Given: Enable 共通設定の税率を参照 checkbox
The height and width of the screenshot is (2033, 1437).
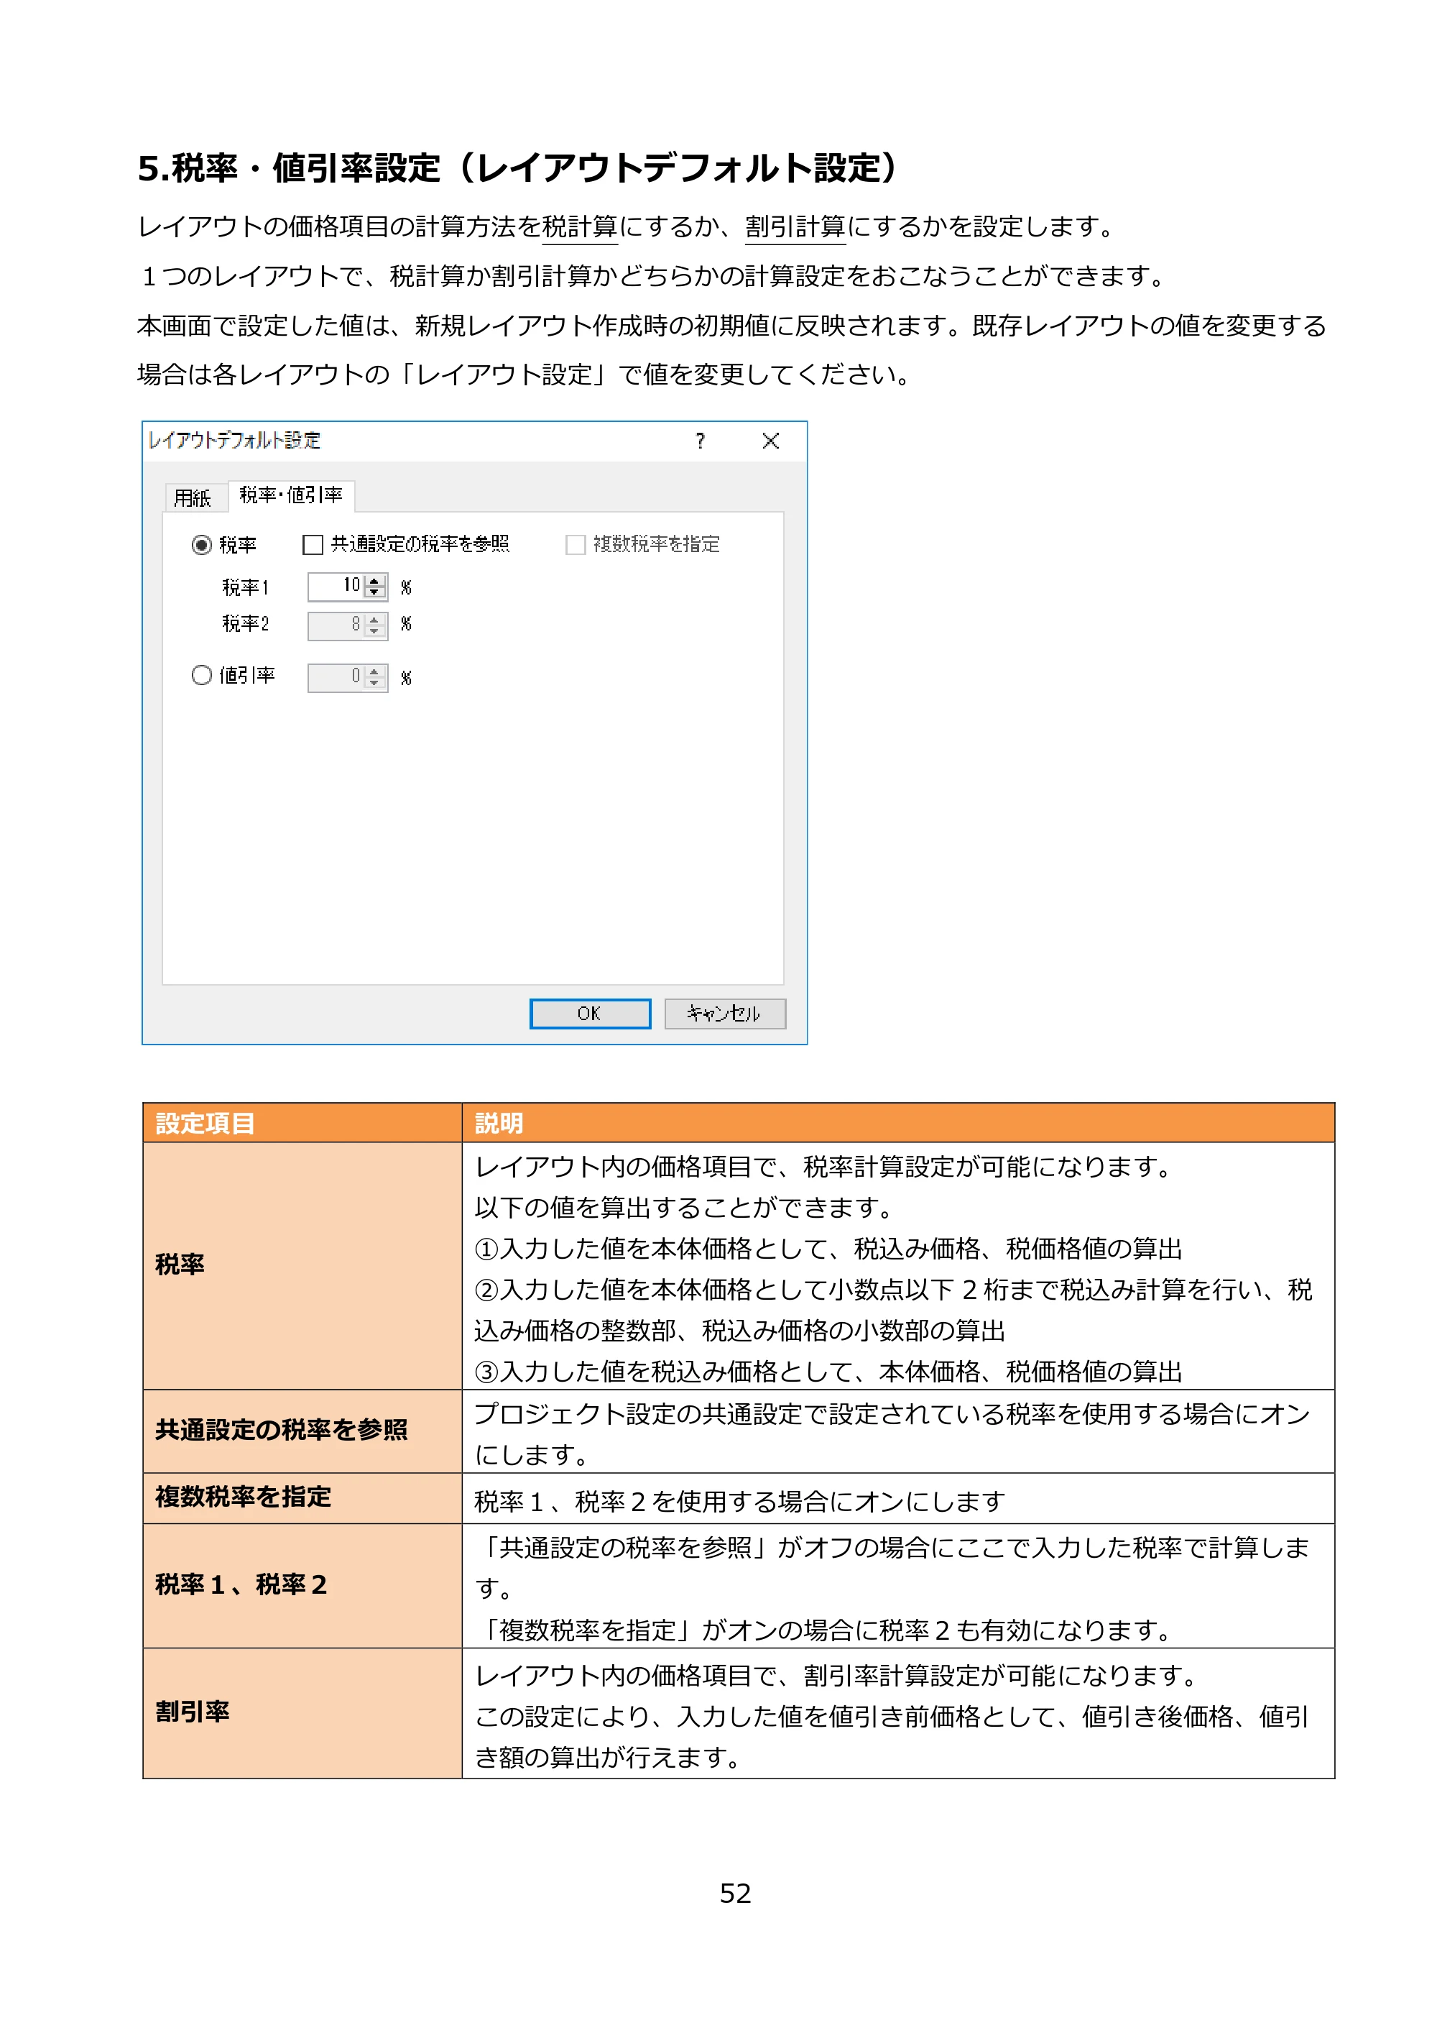Looking at the screenshot, I should tap(313, 545).
